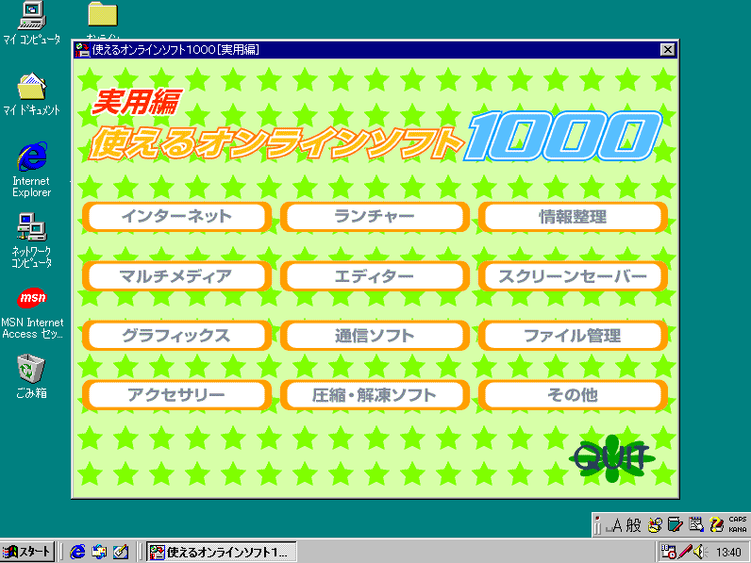Open the 通信ソフト category

coord(375,336)
